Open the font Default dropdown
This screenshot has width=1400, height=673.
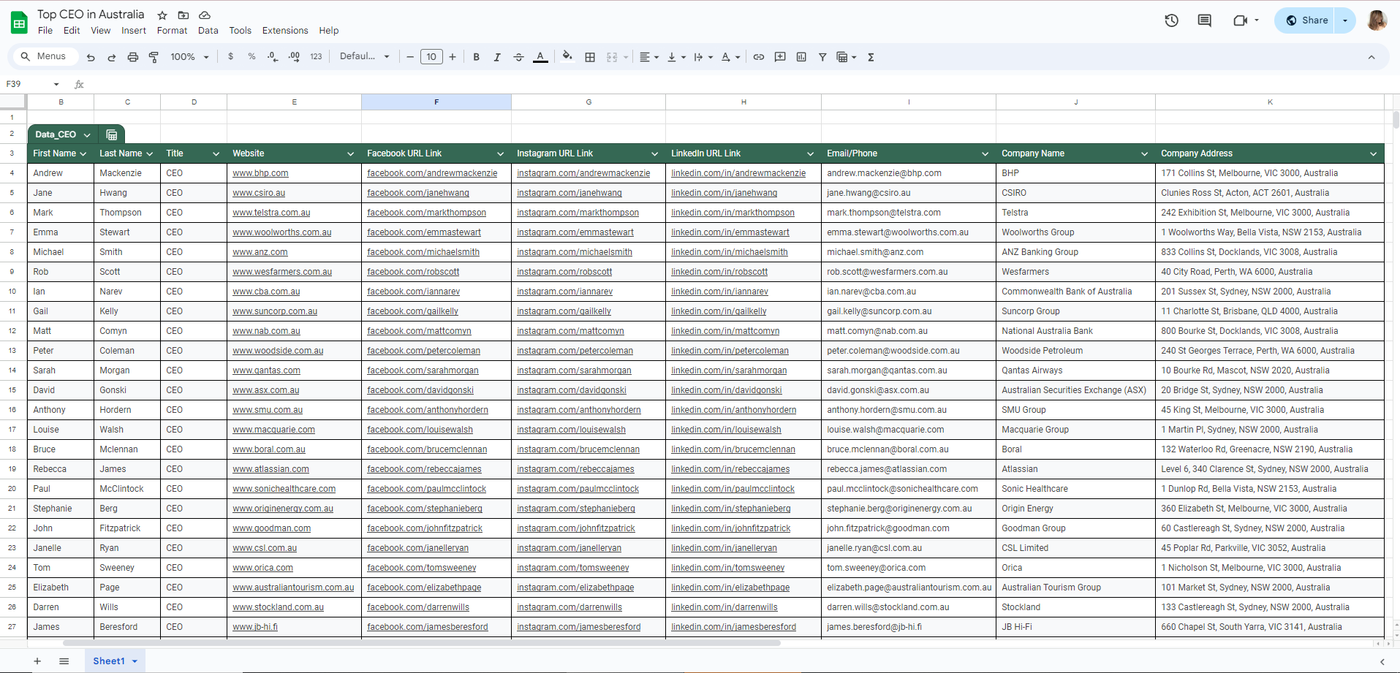[x=364, y=56]
